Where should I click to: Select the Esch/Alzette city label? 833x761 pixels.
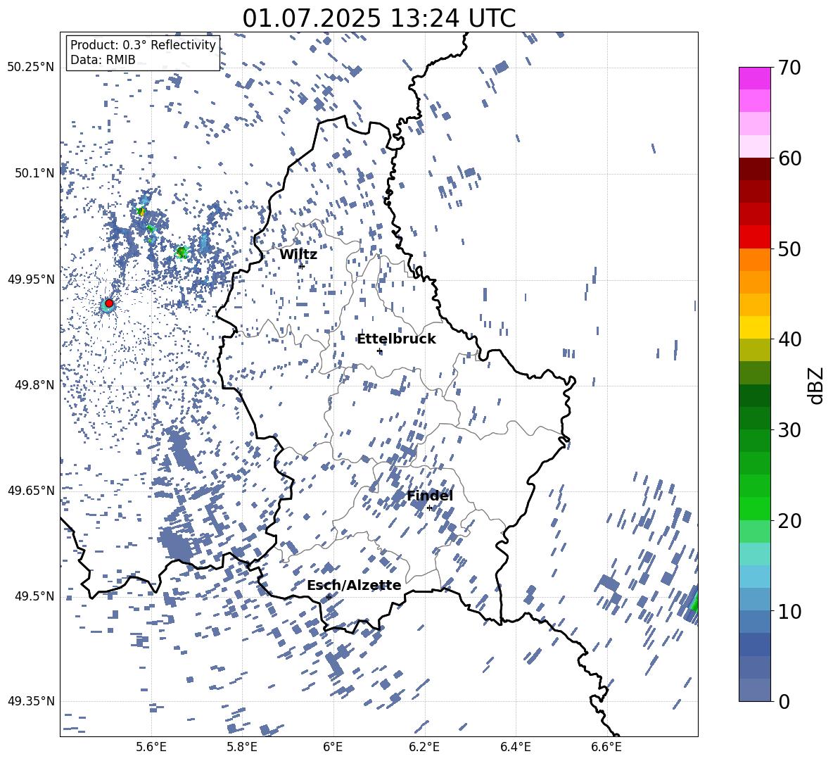tap(354, 585)
